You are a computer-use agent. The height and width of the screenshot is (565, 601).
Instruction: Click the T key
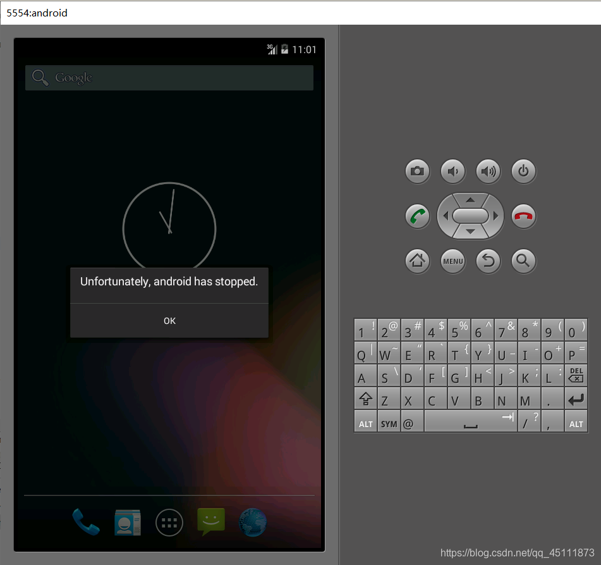pos(459,352)
